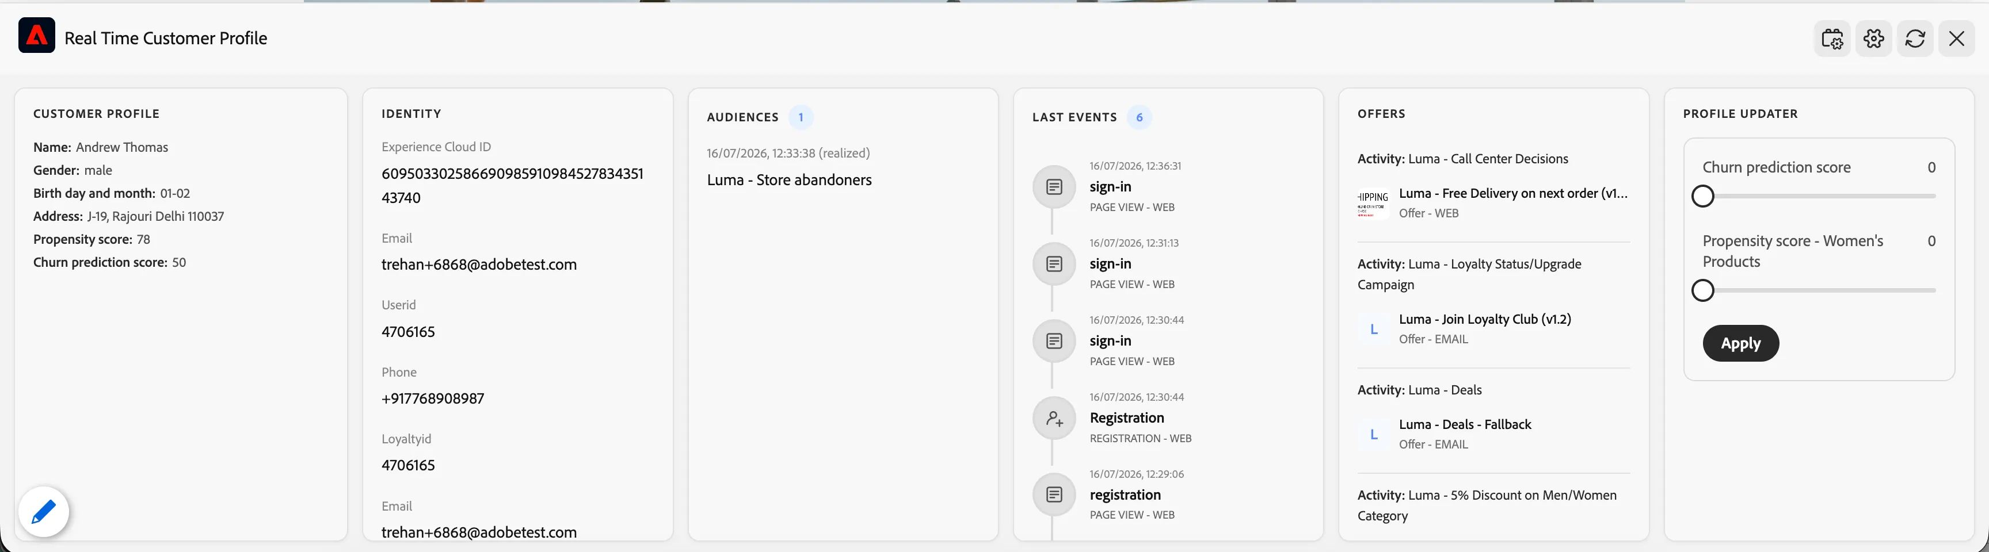Image resolution: width=1989 pixels, height=552 pixels.
Task: Click the Registration event user-plus icon
Action: coord(1054,418)
